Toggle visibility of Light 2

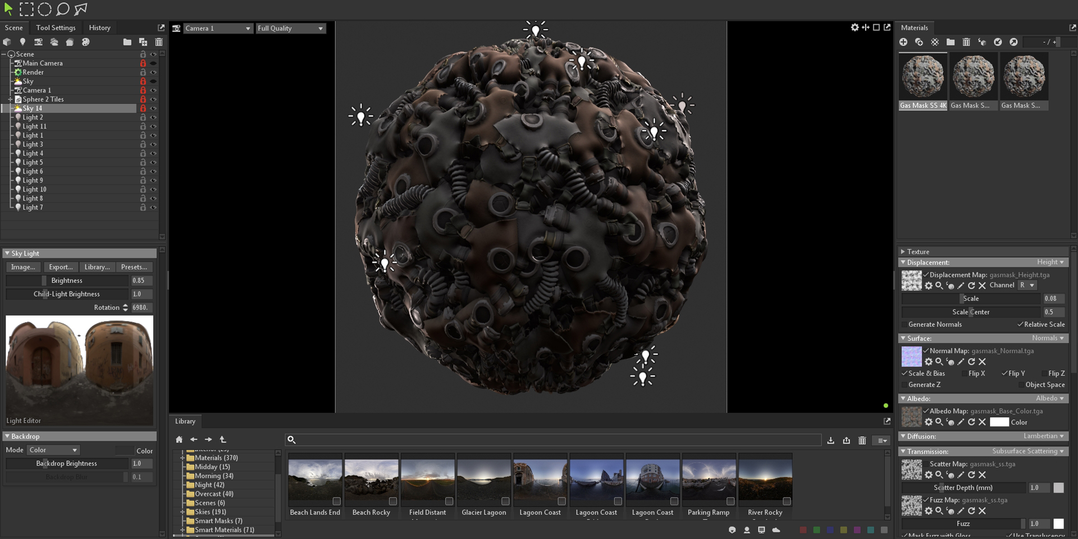point(153,117)
